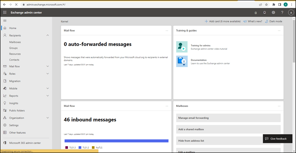Expand the Reports section chevron
Viewport: 296px width, 153px height.
[48, 95]
